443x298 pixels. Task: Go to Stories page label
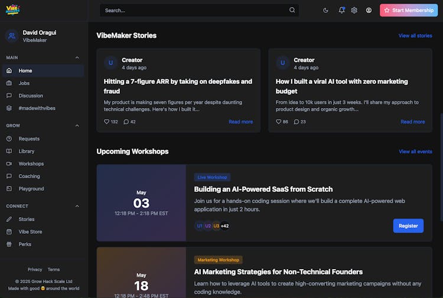[27, 220]
